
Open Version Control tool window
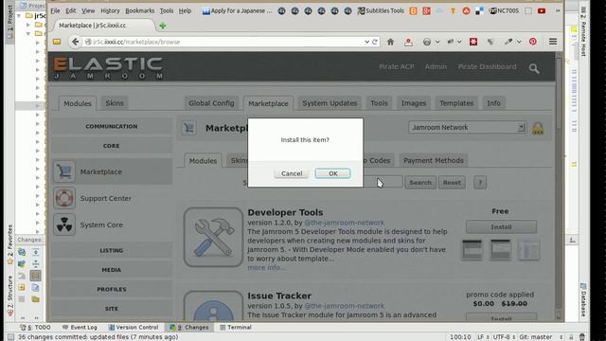134,327
